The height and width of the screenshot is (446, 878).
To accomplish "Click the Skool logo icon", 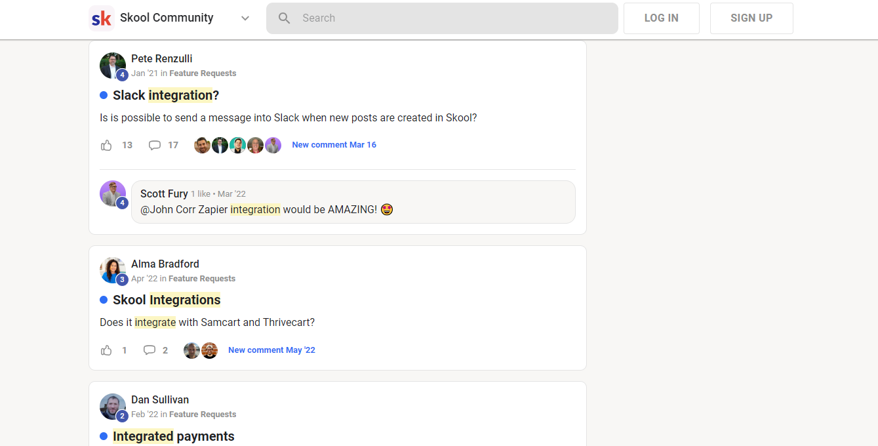I will click(x=102, y=18).
